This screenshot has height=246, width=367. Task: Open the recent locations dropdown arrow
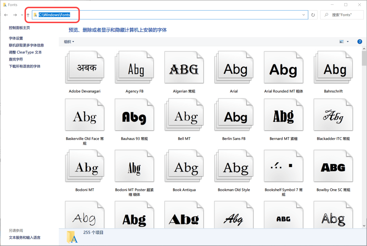[22, 15]
